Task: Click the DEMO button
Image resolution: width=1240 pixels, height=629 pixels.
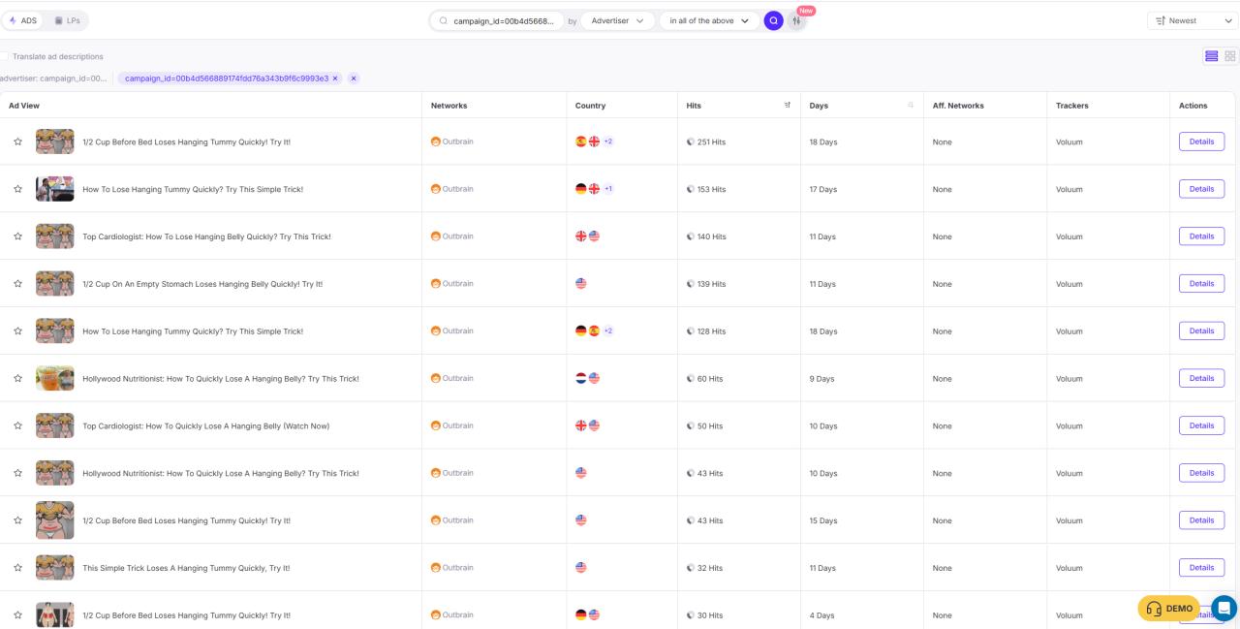Action: [x=1169, y=609]
